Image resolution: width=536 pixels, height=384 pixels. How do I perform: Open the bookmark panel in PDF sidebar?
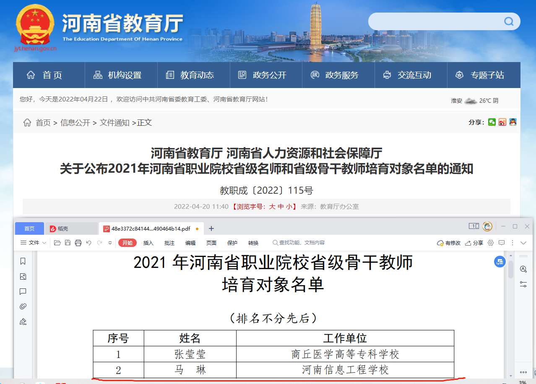[23, 261]
